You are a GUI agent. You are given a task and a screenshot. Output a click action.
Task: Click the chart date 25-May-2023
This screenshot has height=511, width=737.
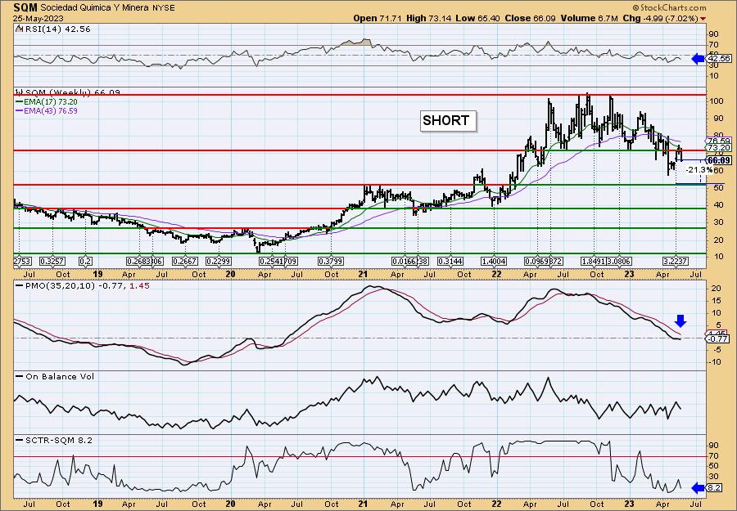tap(38, 18)
